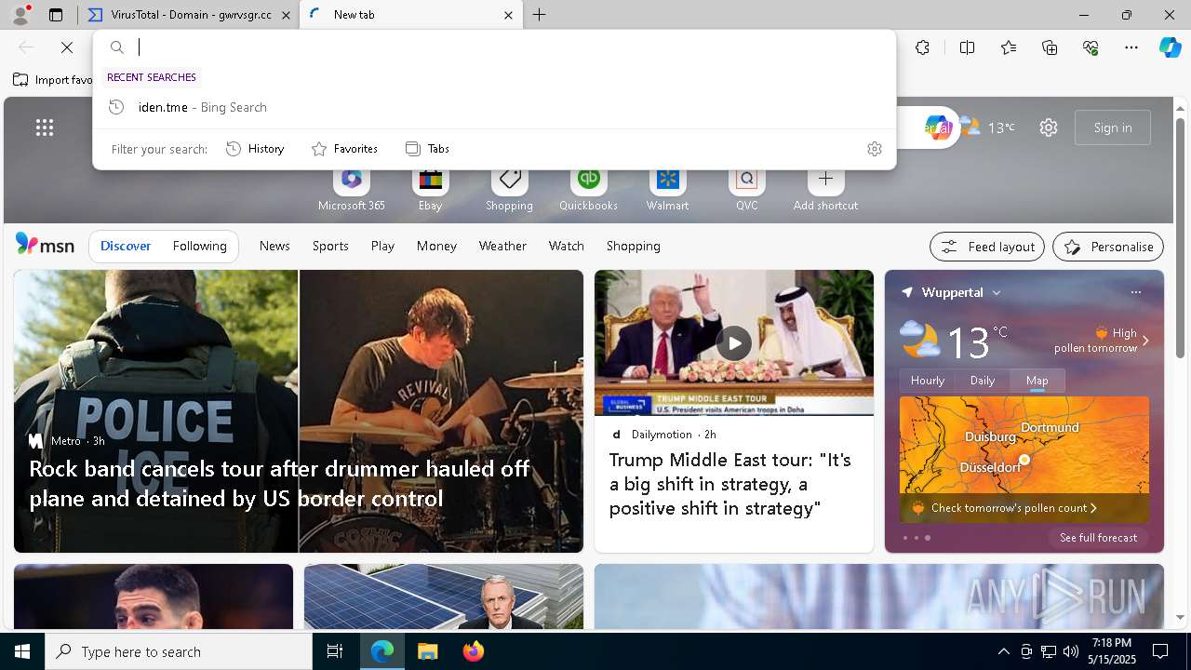Open weather card more options menu

click(x=1135, y=292)
